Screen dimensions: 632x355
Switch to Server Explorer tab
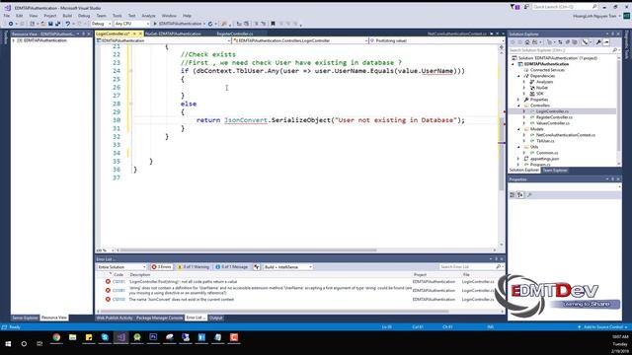tap(25, 318)
